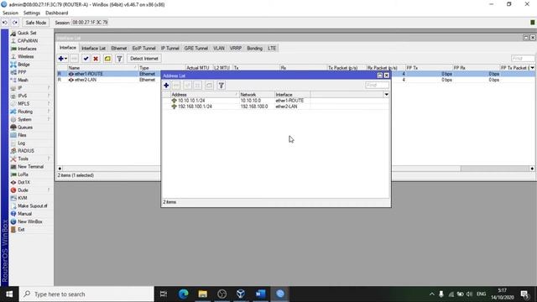This screenshot has width=537, height=302.
Task: Switch to GRE Tunnel tab
Action: click(196, 49)
